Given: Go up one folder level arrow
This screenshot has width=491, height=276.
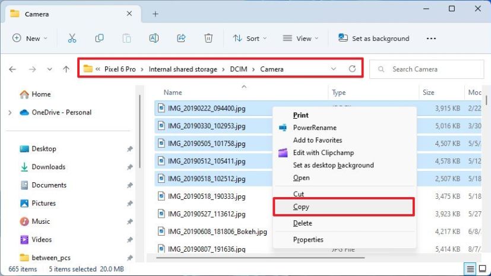Looking at the screenshot, I should point(66,69).
